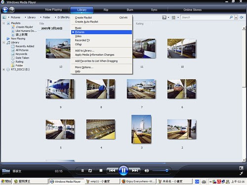Skip to next track

[x=135, y=171]
